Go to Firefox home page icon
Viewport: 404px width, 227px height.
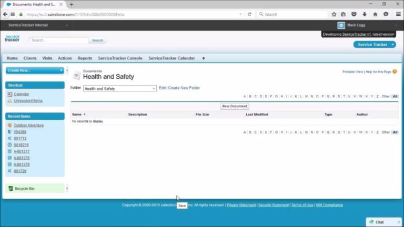click(375, 15)
